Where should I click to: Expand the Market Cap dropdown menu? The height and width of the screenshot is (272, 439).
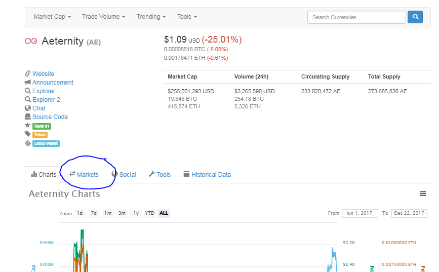(52, 17)
